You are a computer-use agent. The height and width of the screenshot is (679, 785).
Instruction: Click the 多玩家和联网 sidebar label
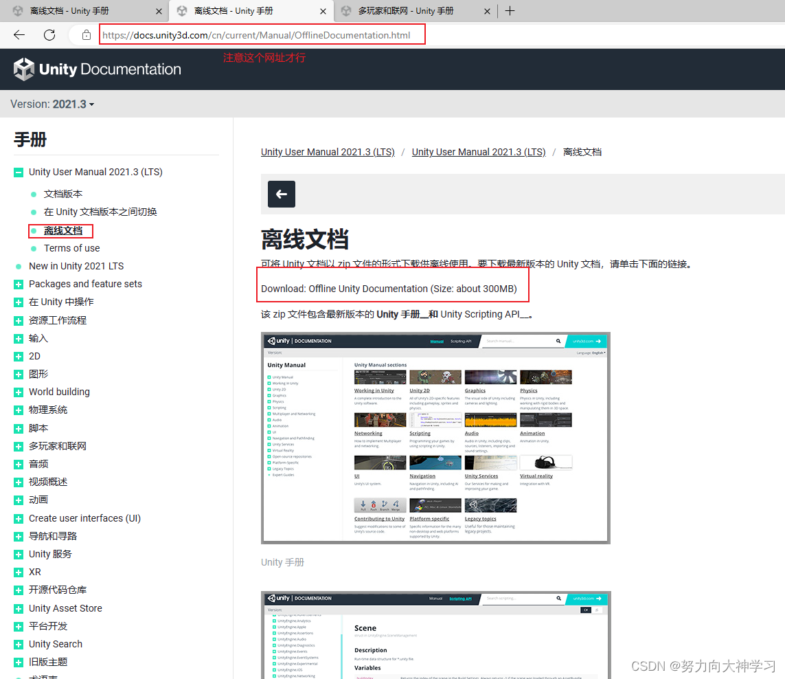(x=58, y=446)
